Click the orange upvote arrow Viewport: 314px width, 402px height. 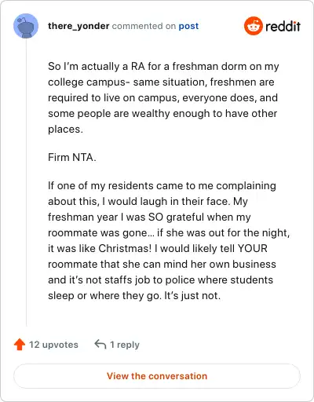click(x=20, y=345)
